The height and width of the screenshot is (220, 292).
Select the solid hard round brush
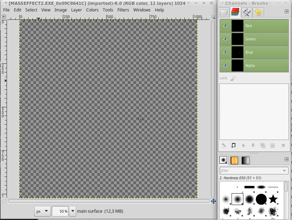point(261,199)
